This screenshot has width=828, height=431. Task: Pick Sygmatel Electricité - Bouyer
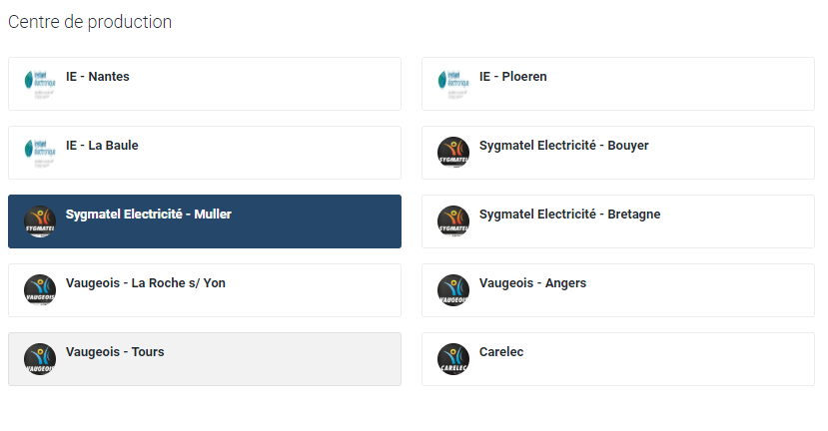(x=563, y=146)
